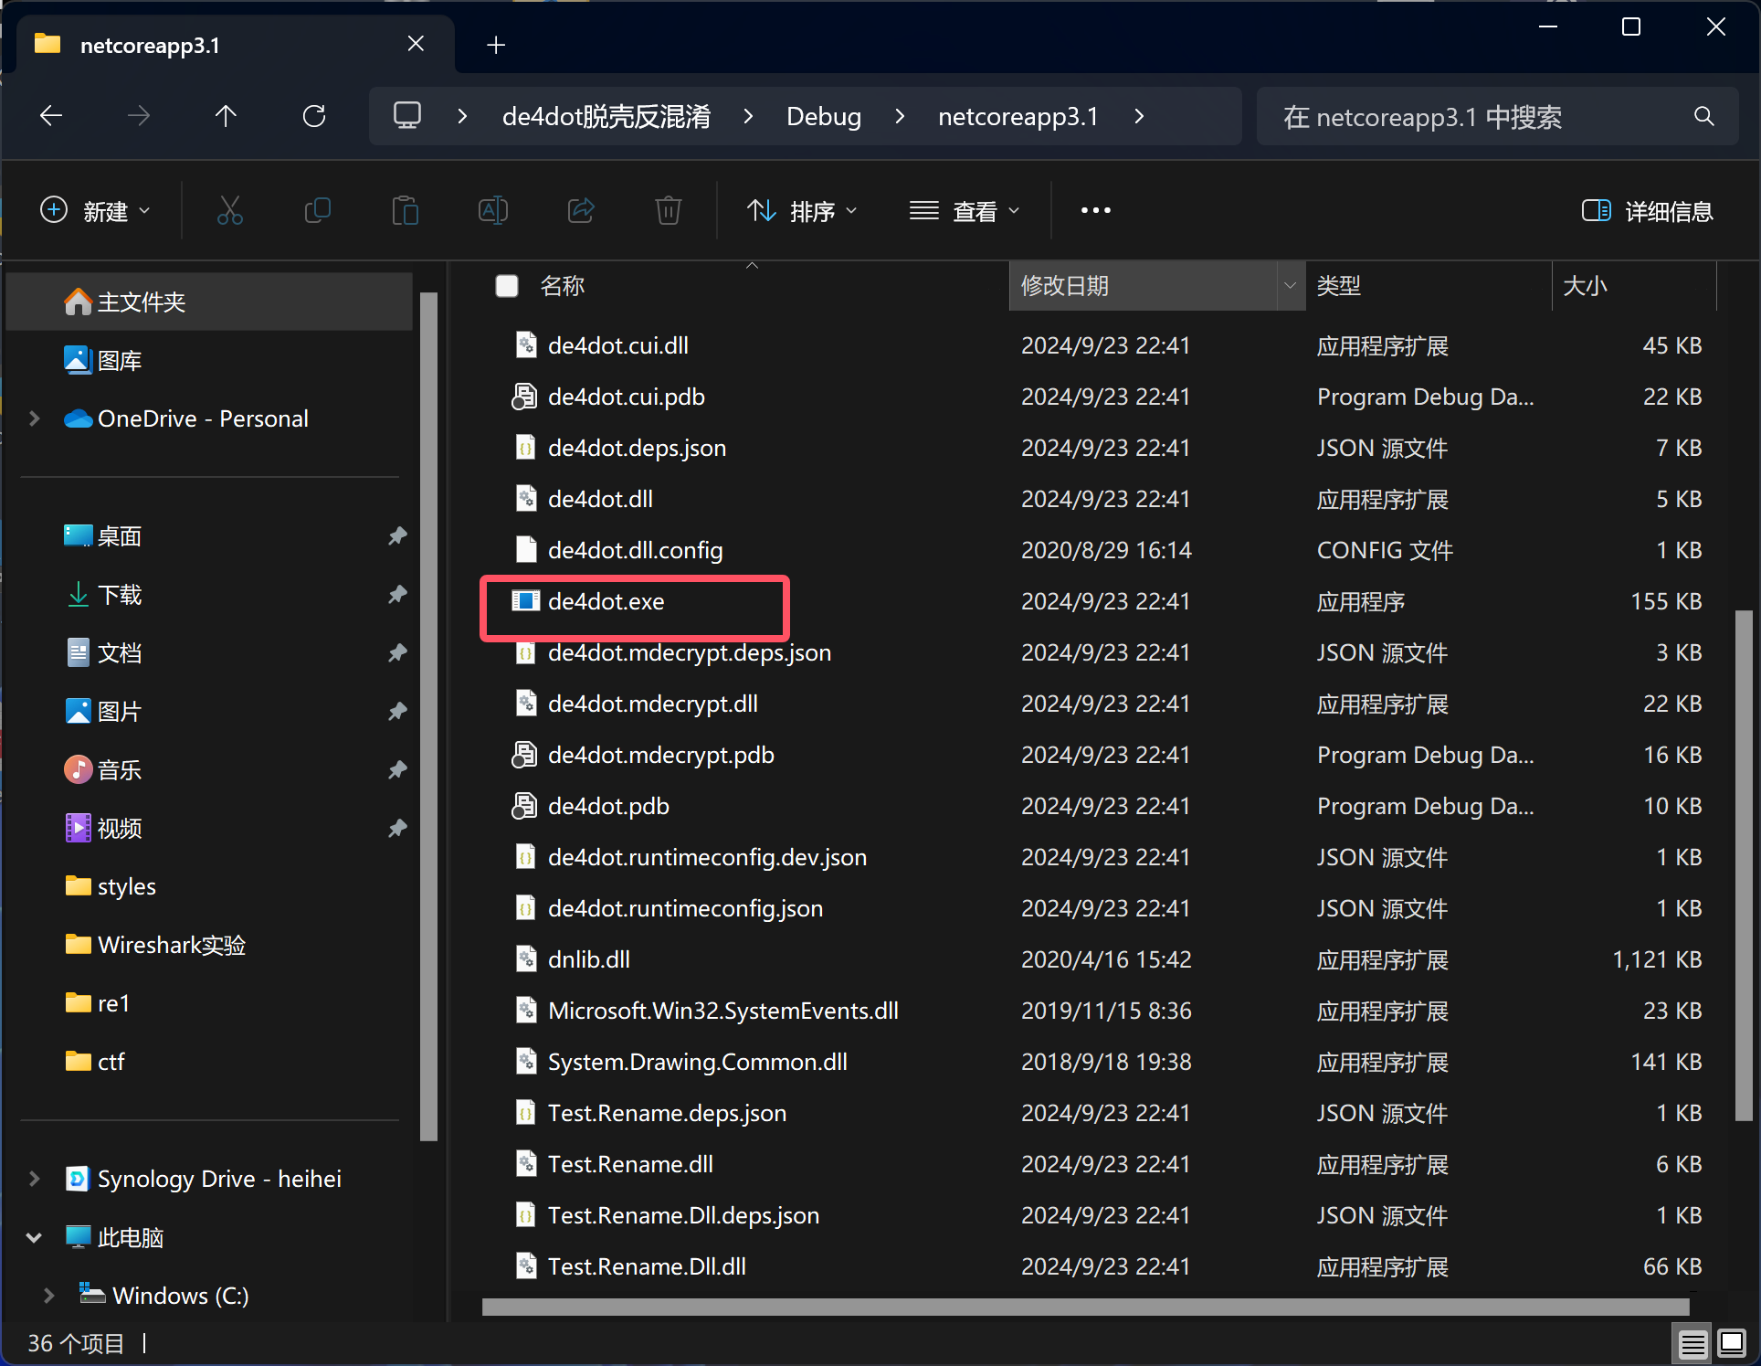1761x1366 pixels.
Task: Go back with the left arrow
Action: tap(51, 116)
